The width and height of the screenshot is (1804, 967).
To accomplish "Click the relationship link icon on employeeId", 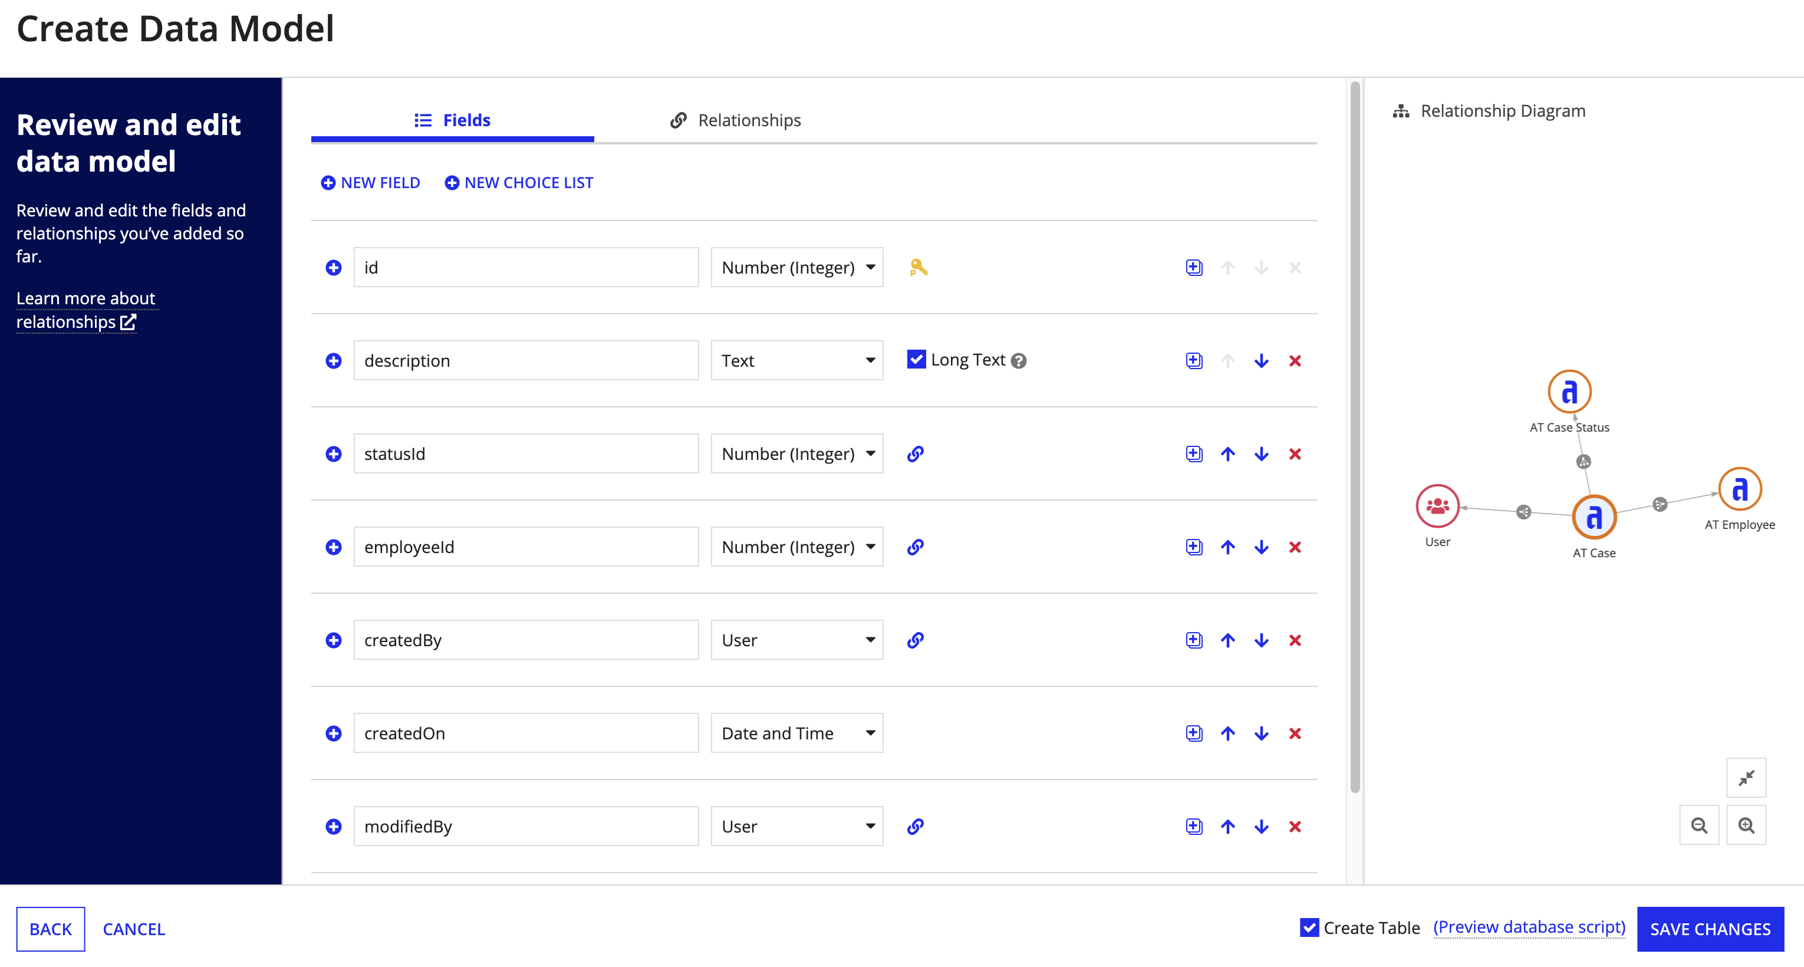I will pos(915,547).
